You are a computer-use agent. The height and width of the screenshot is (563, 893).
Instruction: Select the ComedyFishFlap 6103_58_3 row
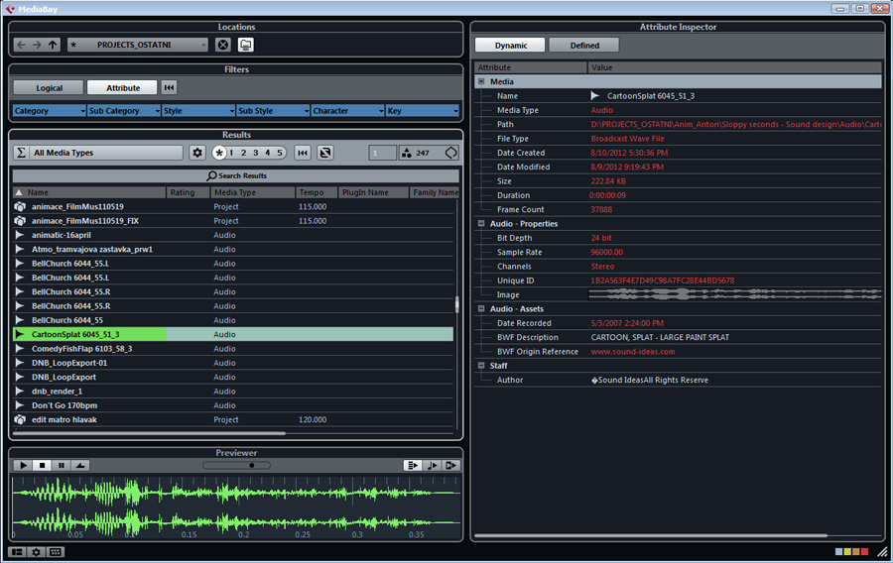coord(233,349)
